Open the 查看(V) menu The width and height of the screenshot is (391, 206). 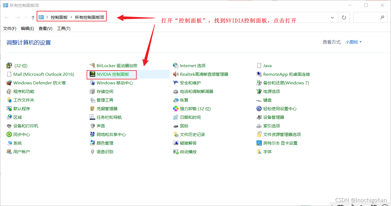click(46, 29)
